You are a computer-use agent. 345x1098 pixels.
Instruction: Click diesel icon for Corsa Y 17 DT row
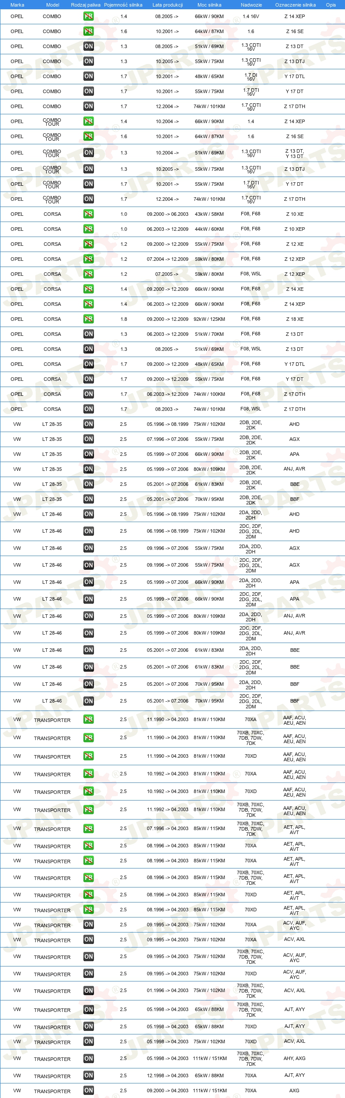tap(88, 379)
